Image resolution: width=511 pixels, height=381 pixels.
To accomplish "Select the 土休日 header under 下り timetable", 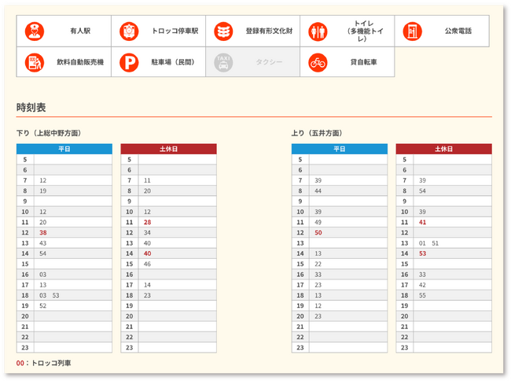I will pos(168,149).
